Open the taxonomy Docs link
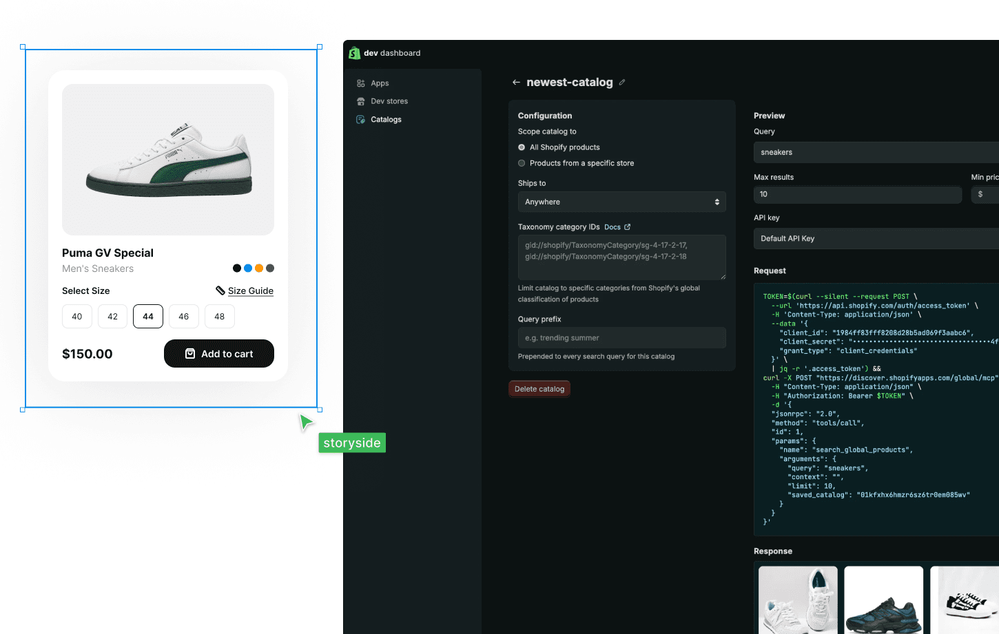This screenshot has height=634, width=999. [612, 227]
